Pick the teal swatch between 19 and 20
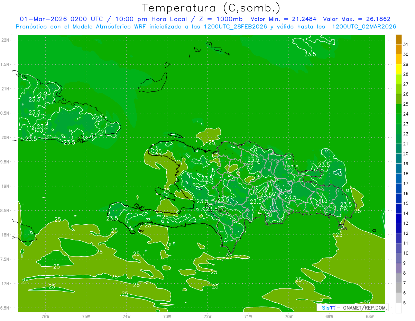 tap(399, 159)
